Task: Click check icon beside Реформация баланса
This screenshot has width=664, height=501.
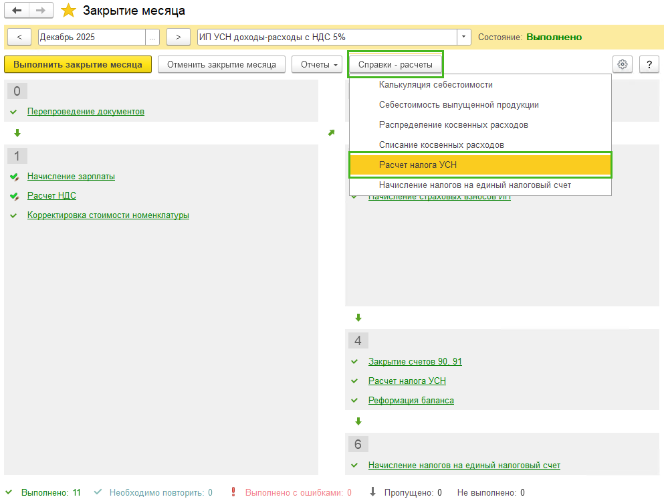Action: [x=354, y=400]
